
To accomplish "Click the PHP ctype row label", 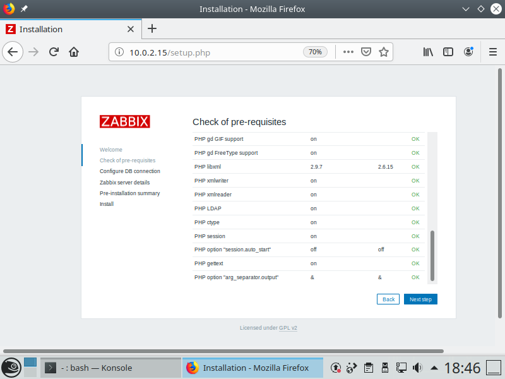I will (207, 222).
